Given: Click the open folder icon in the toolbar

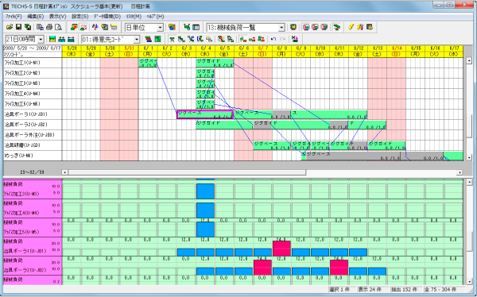Looking at the screenshot, I should (10, 27).
